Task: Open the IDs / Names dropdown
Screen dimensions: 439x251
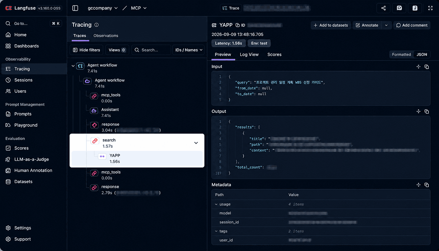Action: (189, 50)
